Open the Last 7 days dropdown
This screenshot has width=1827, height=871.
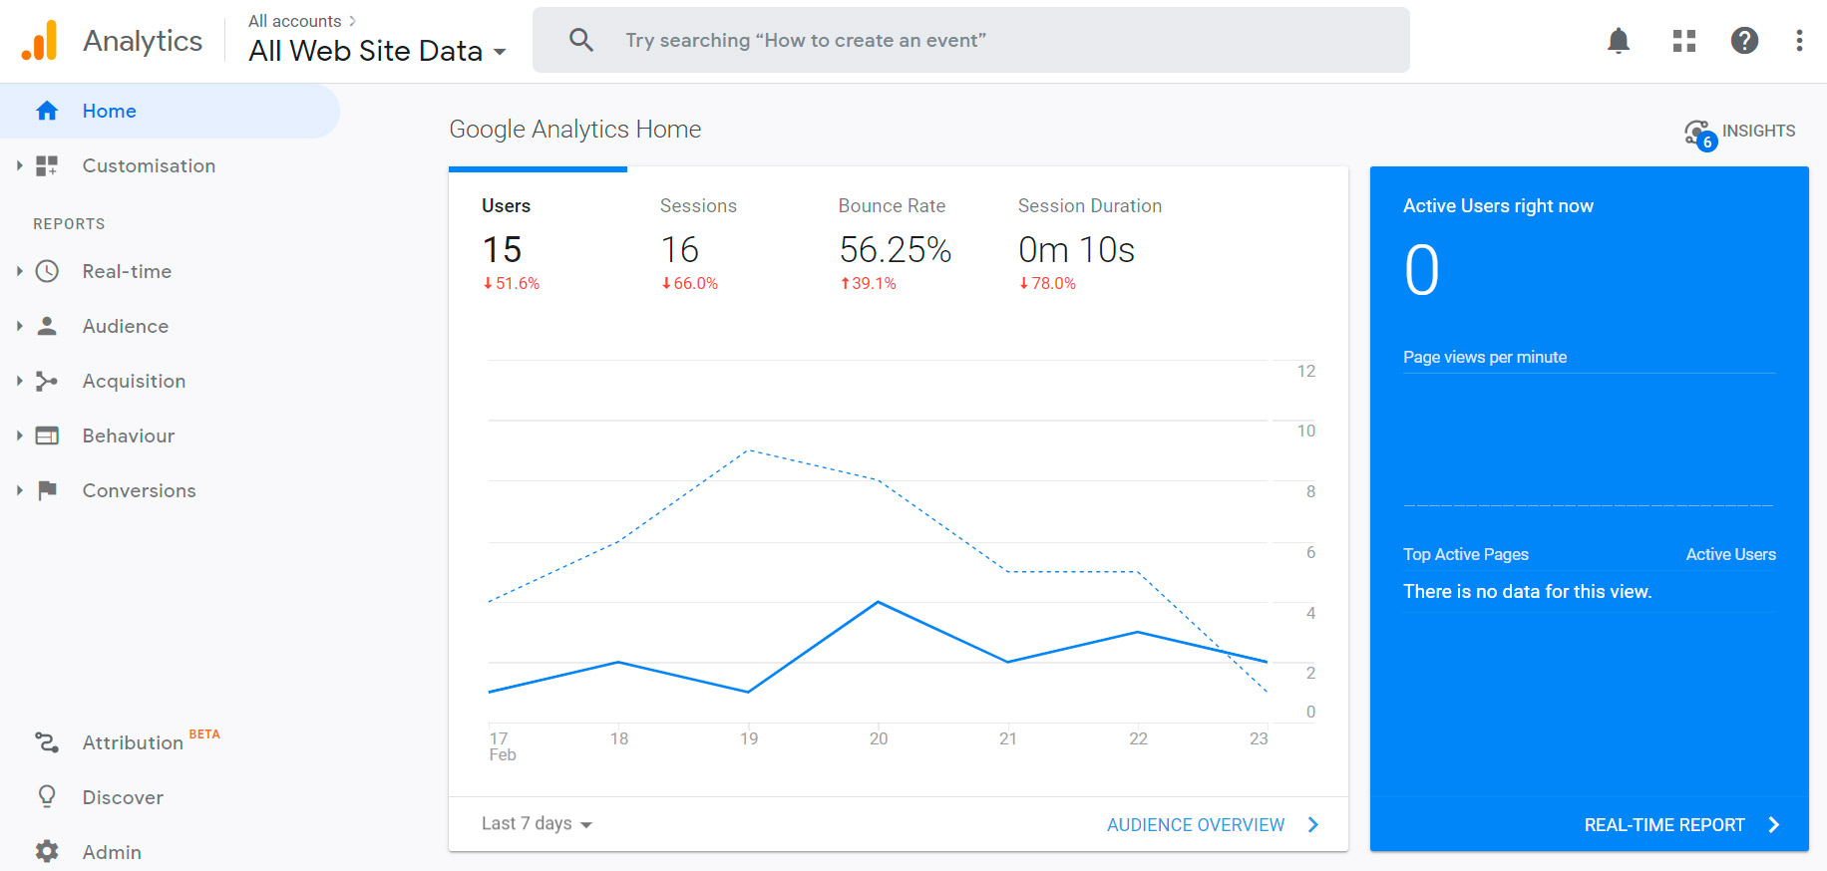coord(537,824)
